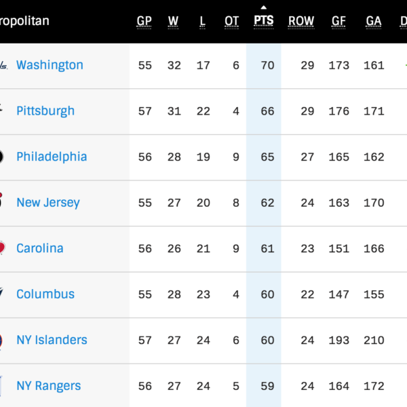Click the Pittsburgh Penguins team logo

click(x=3, y=111)
